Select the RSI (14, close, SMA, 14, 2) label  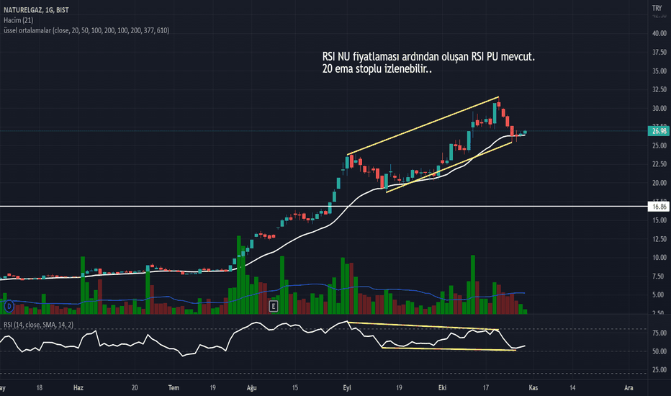[38, 325]
